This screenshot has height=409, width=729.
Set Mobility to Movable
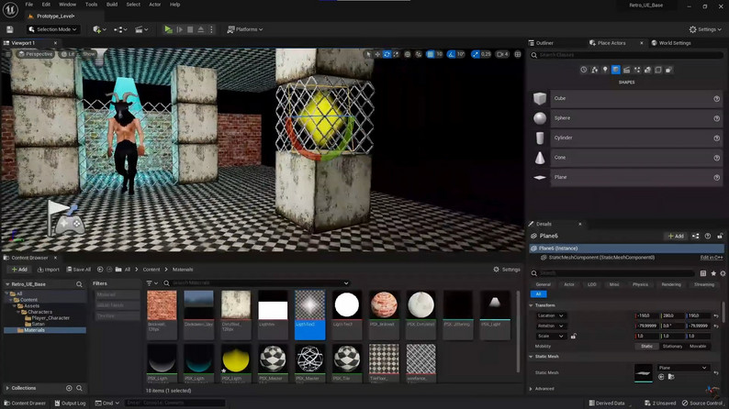(698, 347)
